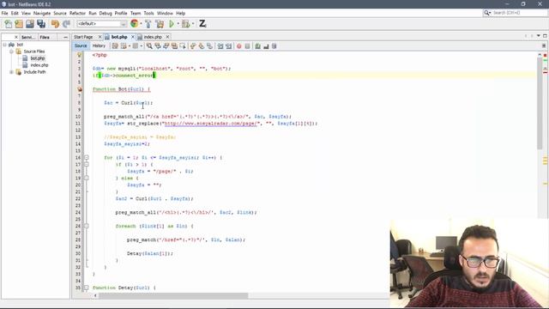This screenshot has height=309, width=549.
Task: Open the Tools menu
Action: pos(148,13)
